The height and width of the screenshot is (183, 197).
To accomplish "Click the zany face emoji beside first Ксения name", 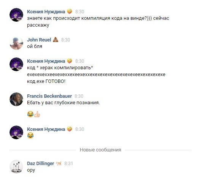I will coord(70,11).
